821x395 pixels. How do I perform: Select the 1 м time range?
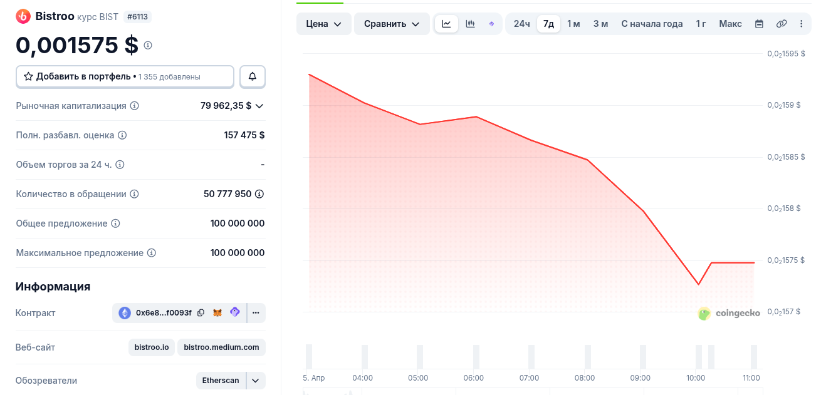(573, 24)
